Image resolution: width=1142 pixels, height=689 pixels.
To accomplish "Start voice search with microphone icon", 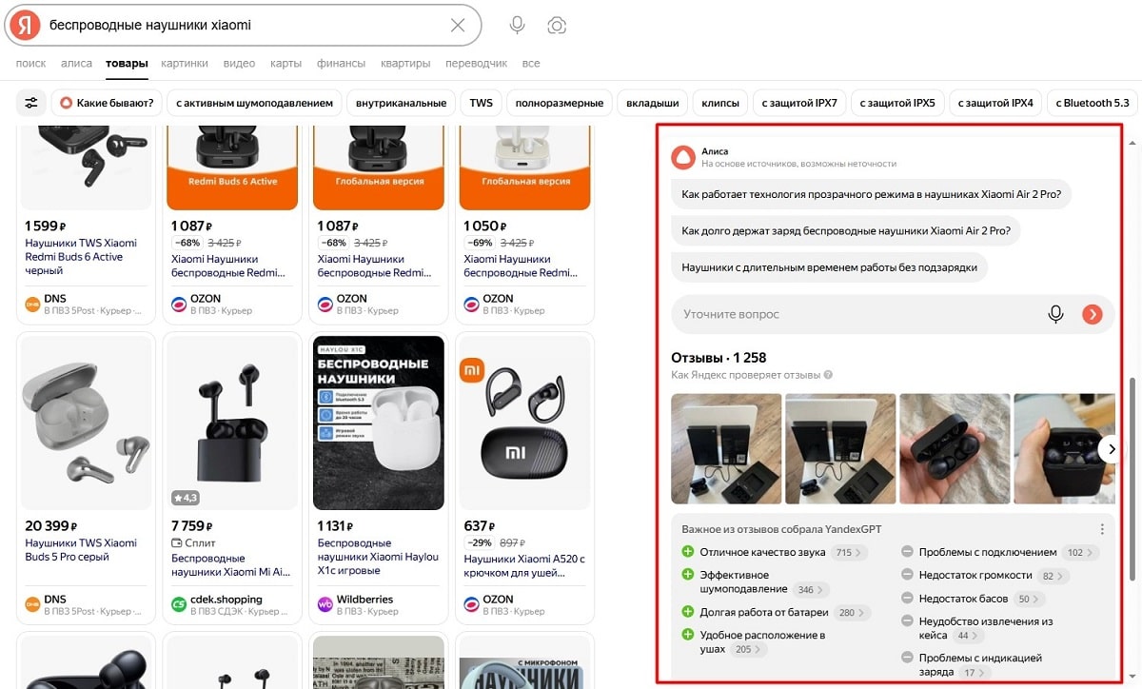I will 517,26.
